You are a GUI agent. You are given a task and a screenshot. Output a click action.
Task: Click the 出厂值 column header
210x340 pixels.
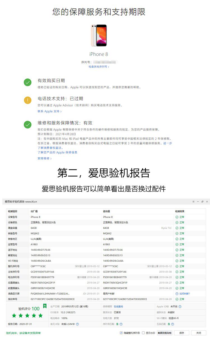34,211
